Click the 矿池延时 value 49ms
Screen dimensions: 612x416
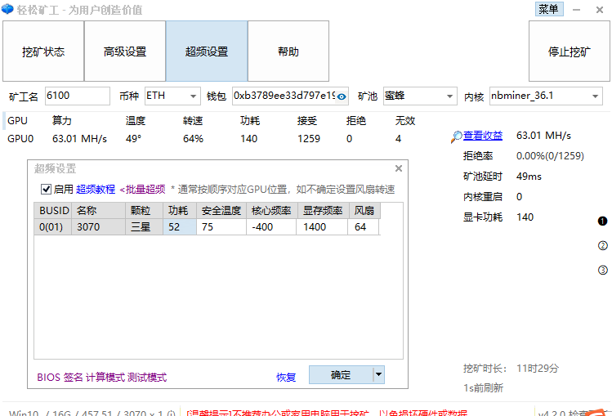pos(529,177)
